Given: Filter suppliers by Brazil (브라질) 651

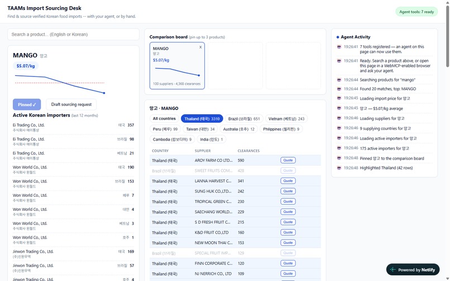Looking at the screenshot, I should pyautogui.click(x=244, y=119).
